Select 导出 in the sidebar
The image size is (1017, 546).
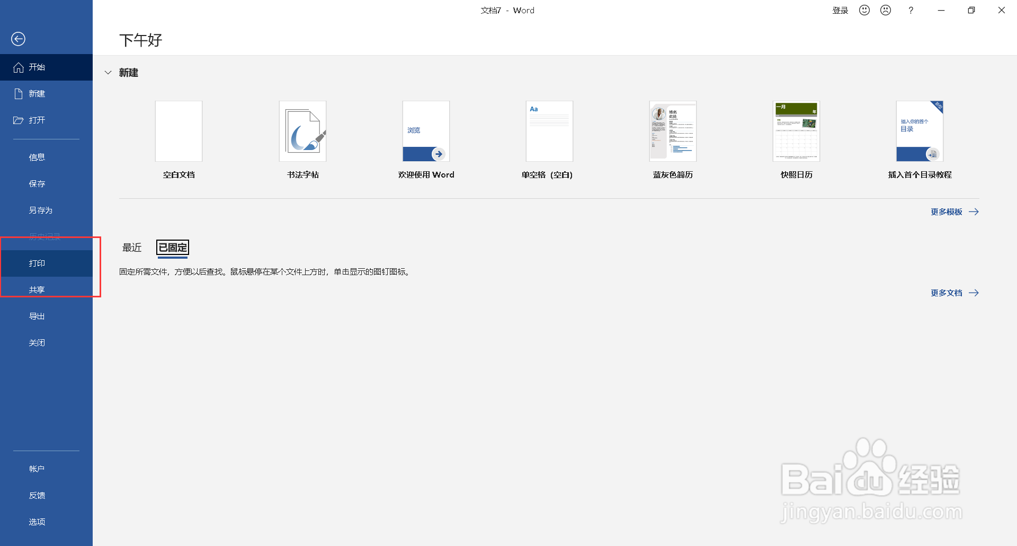pyautogui.click(x=46, y=316)
